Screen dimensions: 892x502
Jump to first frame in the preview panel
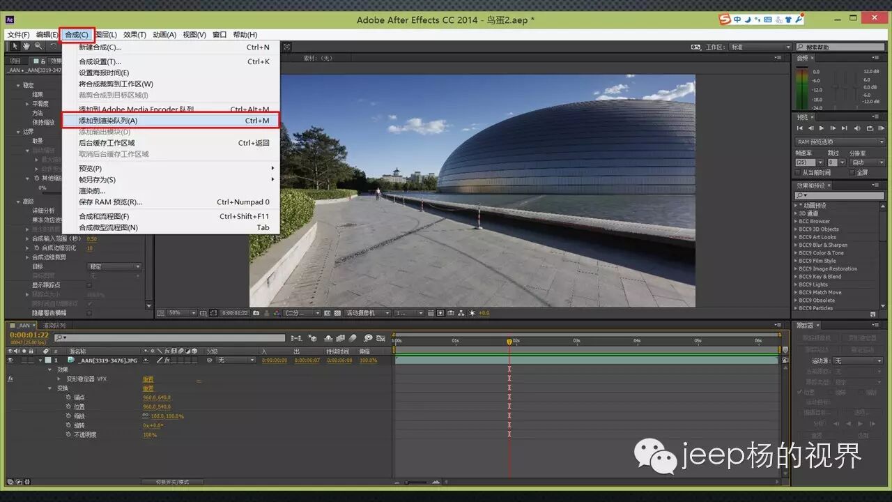pos(800,128)
